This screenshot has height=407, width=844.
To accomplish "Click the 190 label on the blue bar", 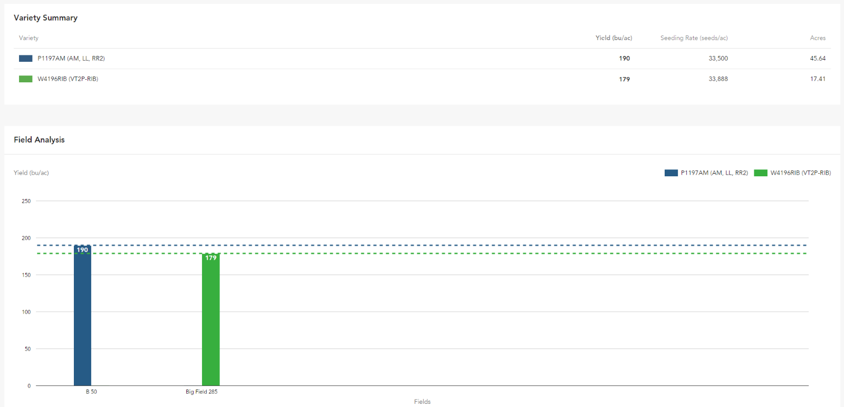I will point(82,250).
